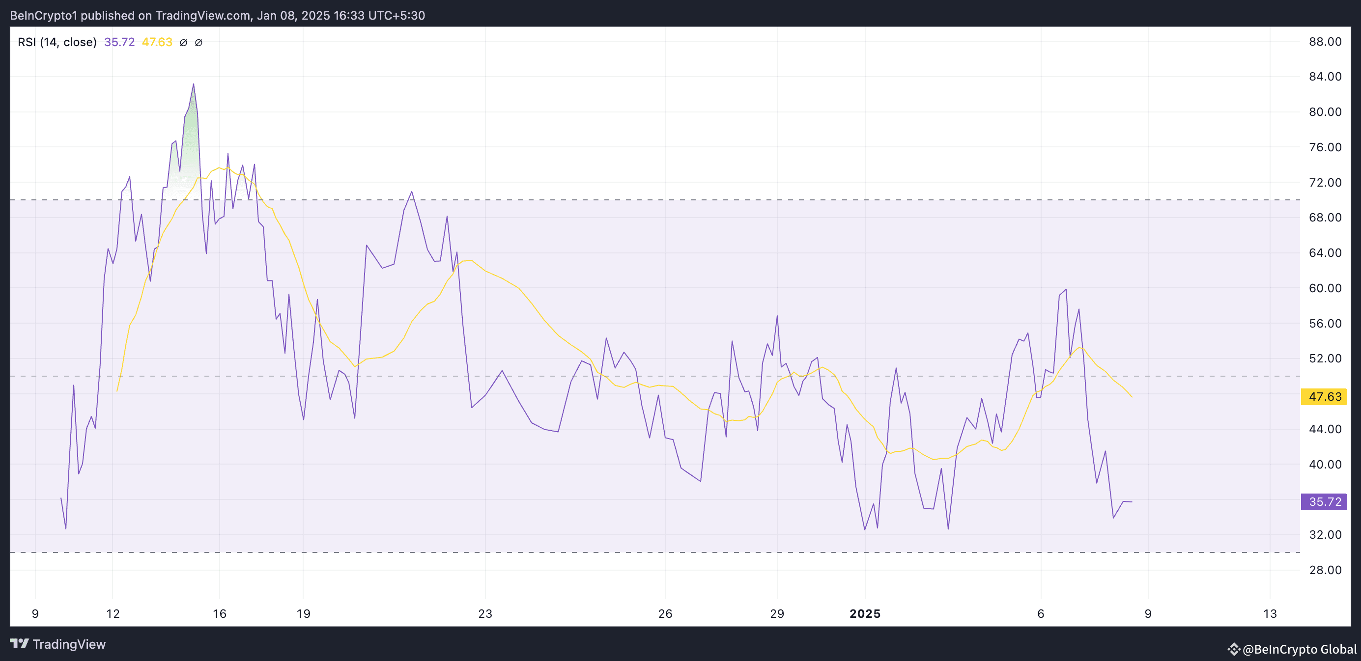Click the yellow value 47.63 in legend
This screenshot has height=661, width=1361.
click(x=157, y=42)
